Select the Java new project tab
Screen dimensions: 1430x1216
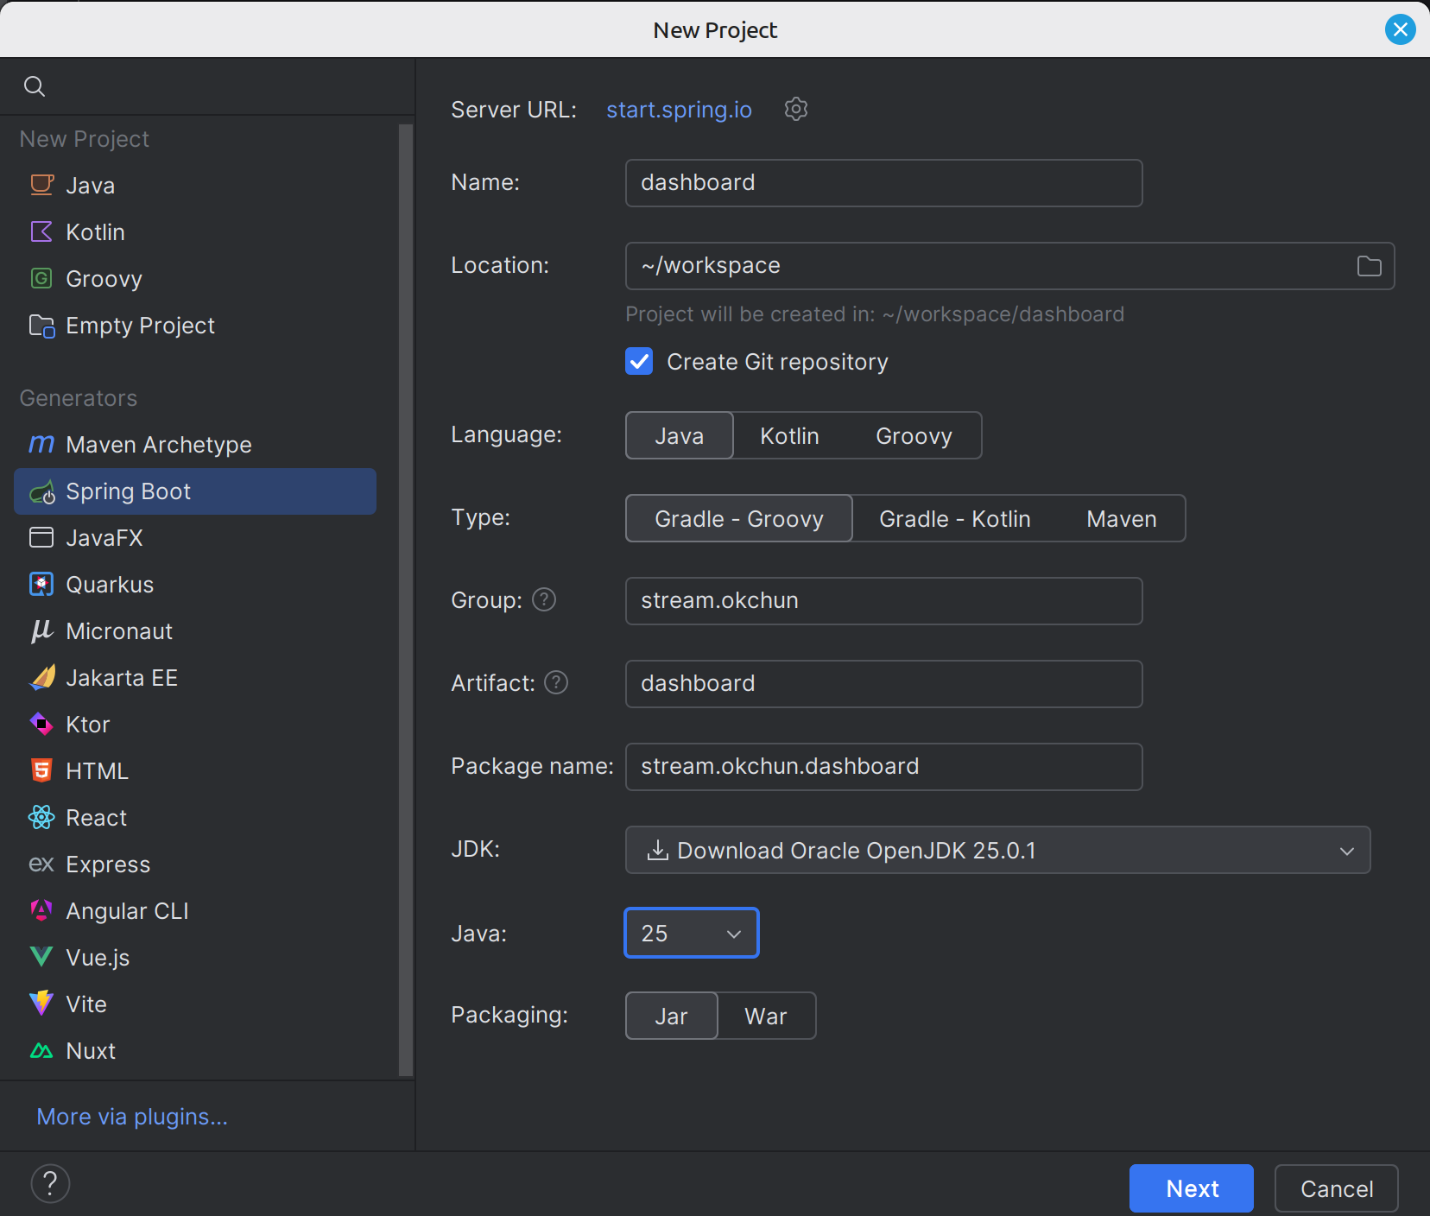coord(89,185)
